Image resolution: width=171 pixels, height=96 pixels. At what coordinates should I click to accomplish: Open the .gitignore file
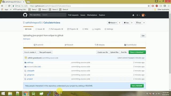(30, 75)
